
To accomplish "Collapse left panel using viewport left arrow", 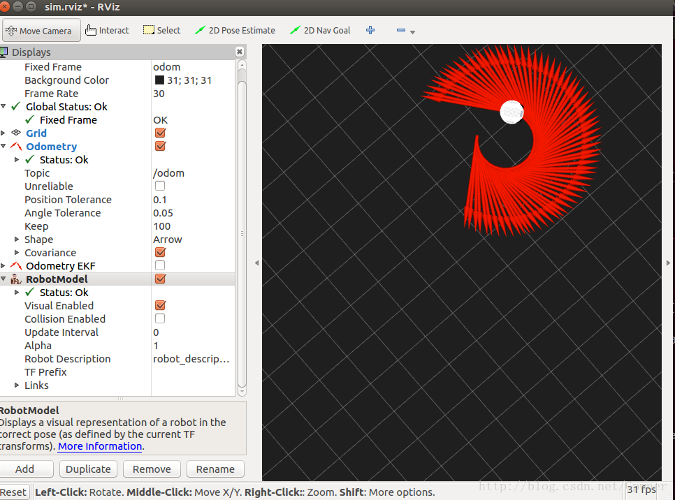I will [256, 263].
